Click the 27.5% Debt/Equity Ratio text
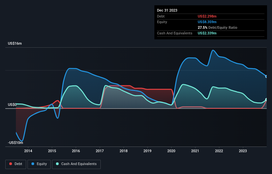Screen dimensions: 272x174 (217, 27)
